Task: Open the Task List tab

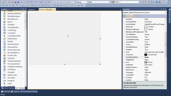Action: click(x=15, y=92)
